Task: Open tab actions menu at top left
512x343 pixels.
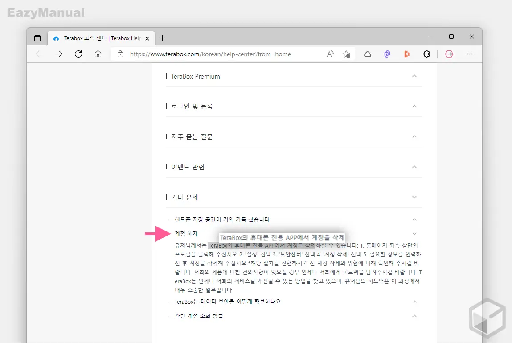Action: pos(37,38)
